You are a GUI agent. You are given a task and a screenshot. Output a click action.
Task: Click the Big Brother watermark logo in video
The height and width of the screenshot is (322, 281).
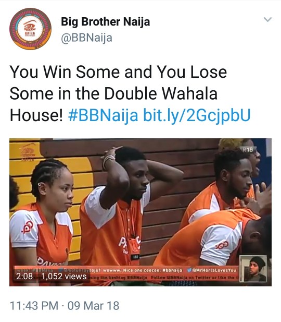click(28, 152)
